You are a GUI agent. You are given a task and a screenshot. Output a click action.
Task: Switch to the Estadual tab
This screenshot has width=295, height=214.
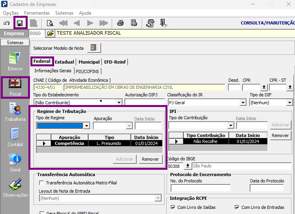64,62
